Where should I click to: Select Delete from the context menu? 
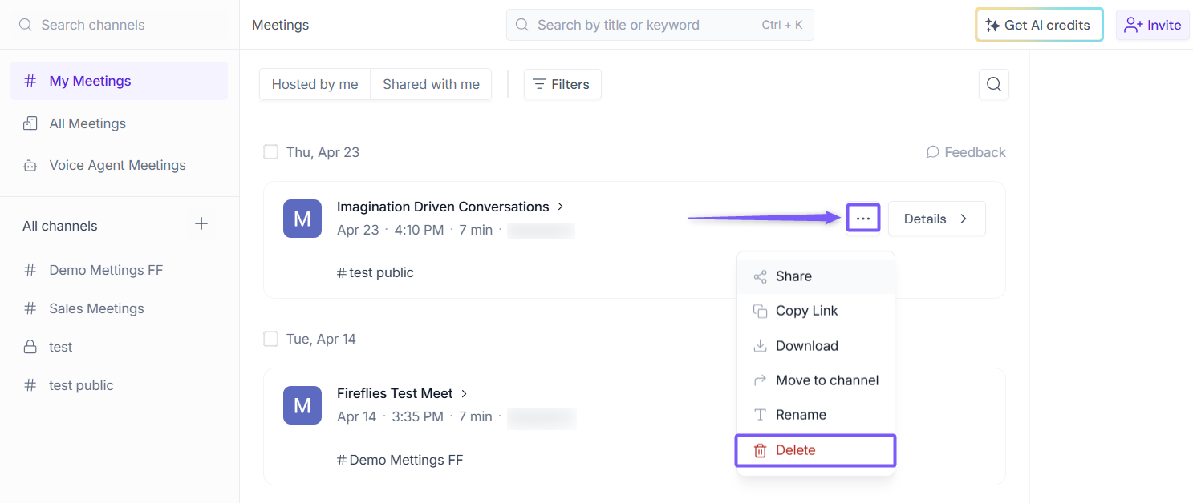tap(816, 450)
